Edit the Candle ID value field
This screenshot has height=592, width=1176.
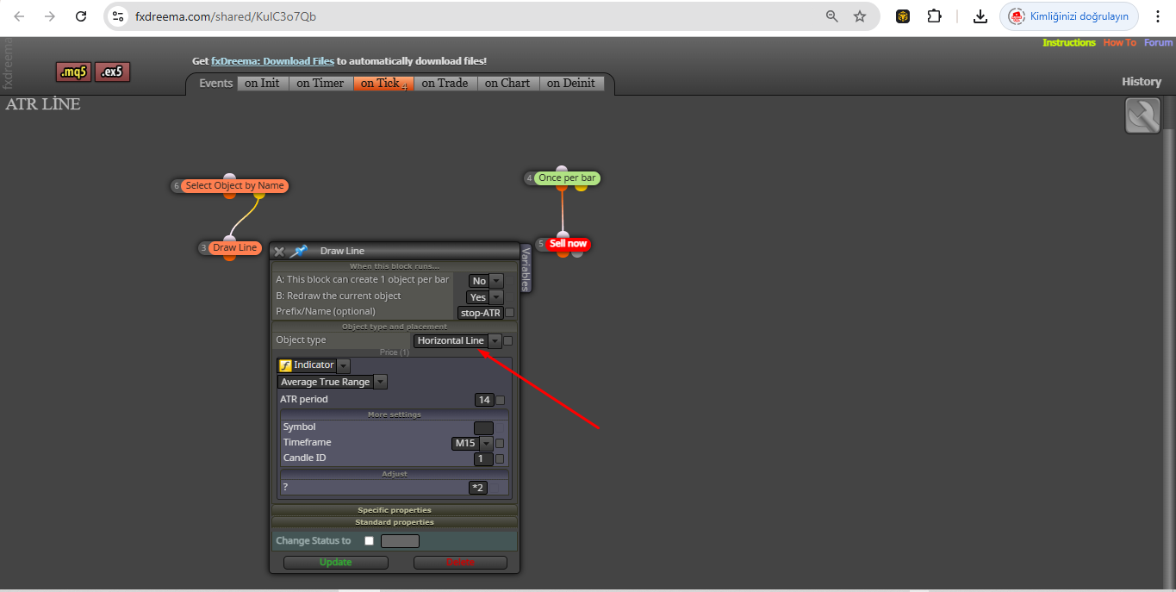point(484,458)
